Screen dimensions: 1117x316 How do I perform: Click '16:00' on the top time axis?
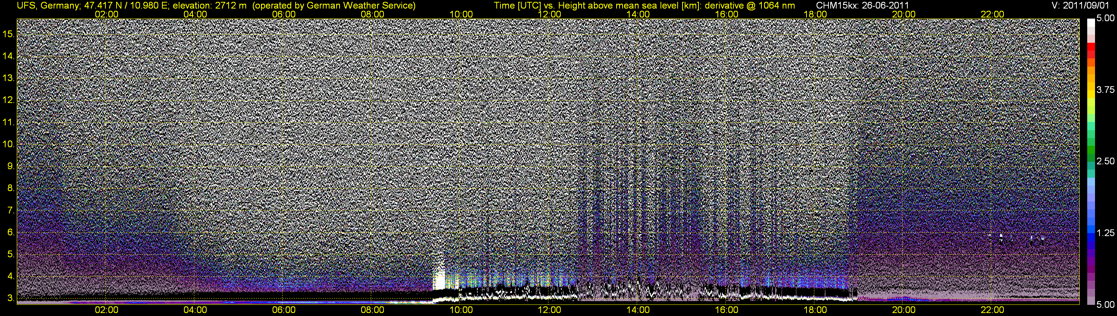click(727, 14)
